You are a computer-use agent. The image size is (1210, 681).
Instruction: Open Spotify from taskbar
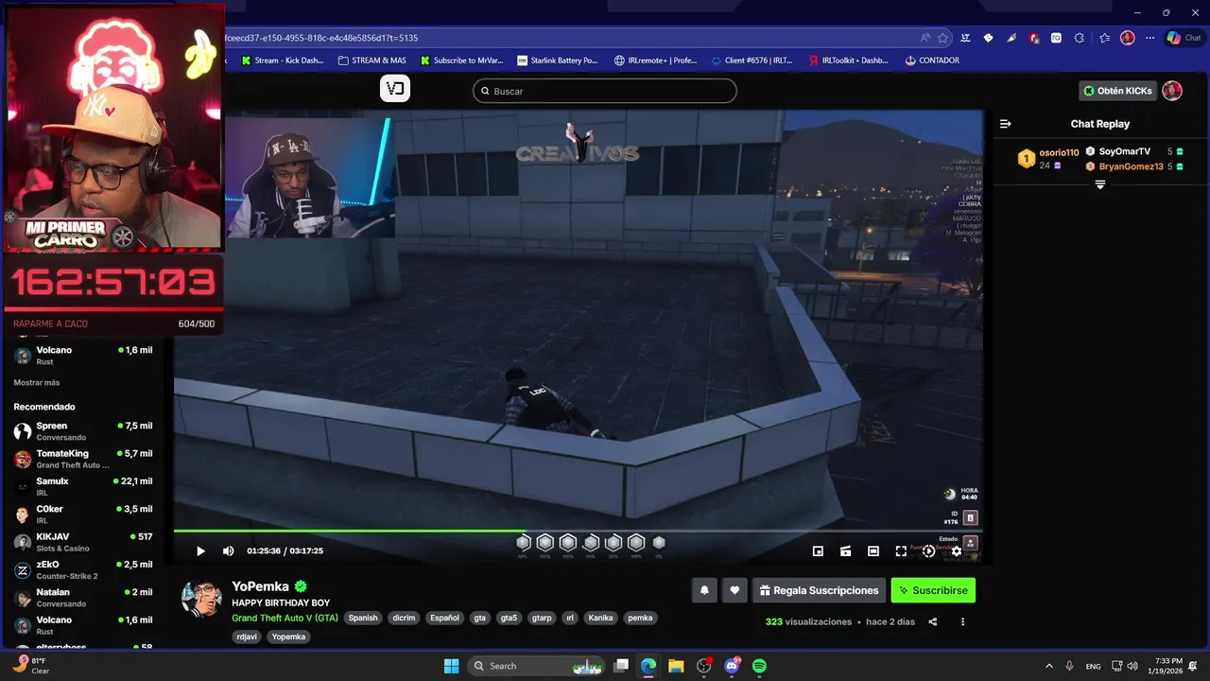(x=759, y=666)
